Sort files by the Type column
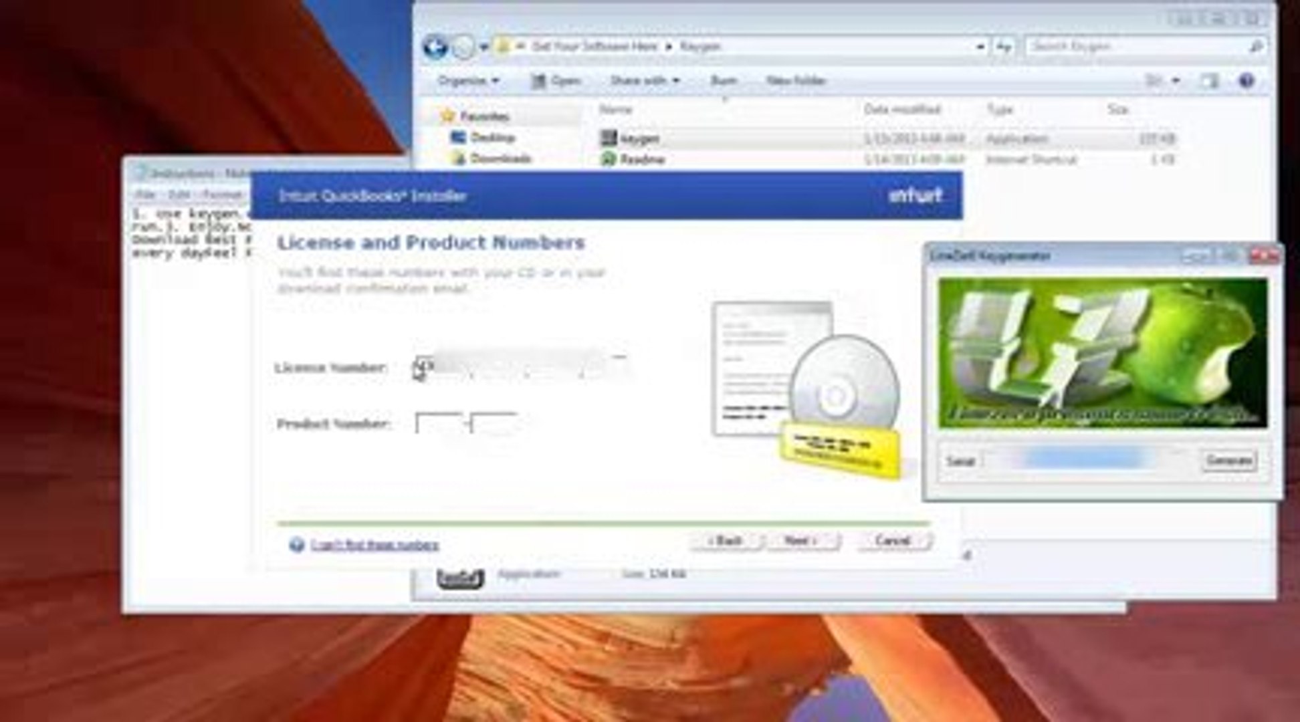This screenshot has width=1300, height=722. 1000,109
